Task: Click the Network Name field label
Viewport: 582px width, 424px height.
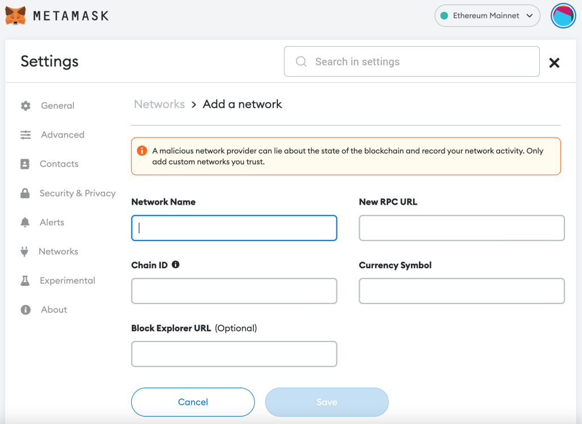Action: point(163,202)
